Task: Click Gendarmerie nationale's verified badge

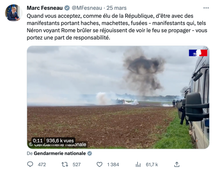Action: (90, 154)
